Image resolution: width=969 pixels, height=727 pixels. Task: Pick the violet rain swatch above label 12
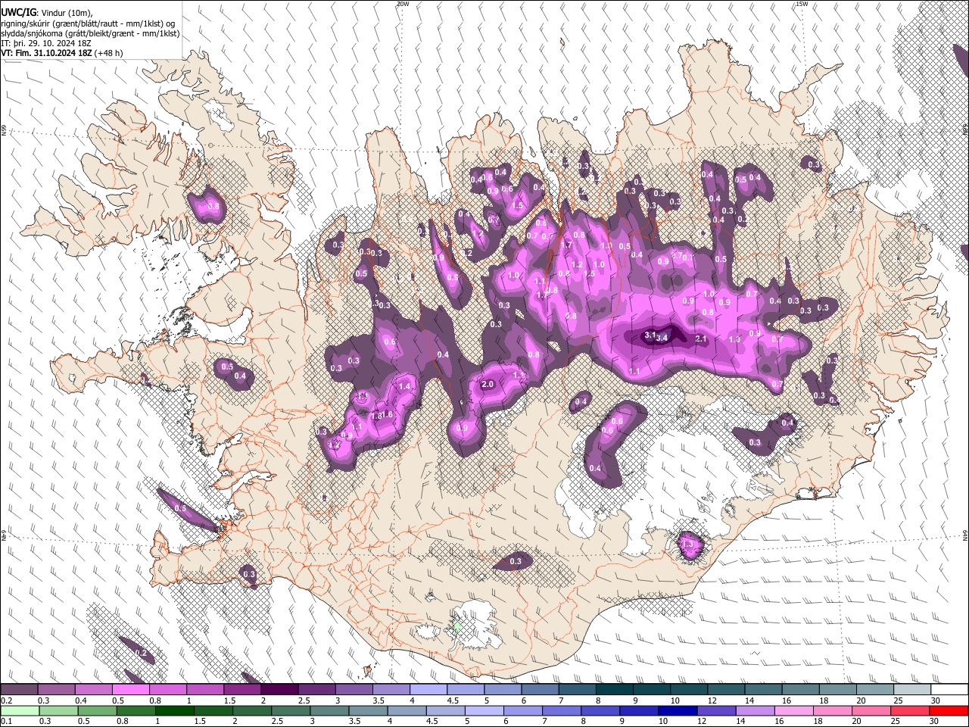pyautogui.click(x=716, y=710)
